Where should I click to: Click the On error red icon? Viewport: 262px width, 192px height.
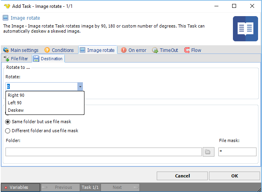pos(124,50)
